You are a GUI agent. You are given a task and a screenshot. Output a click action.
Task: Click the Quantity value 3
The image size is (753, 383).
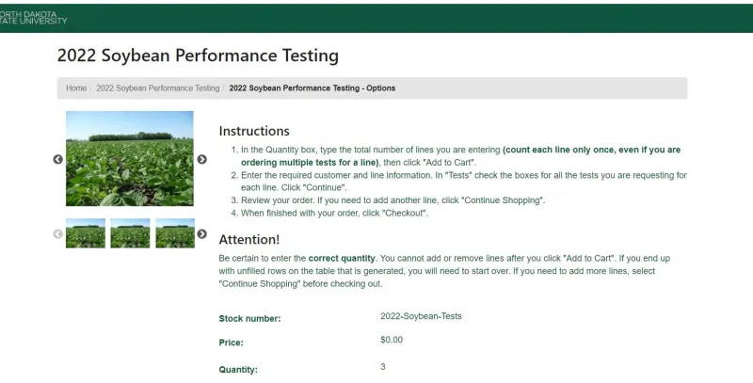coord(383,366)
